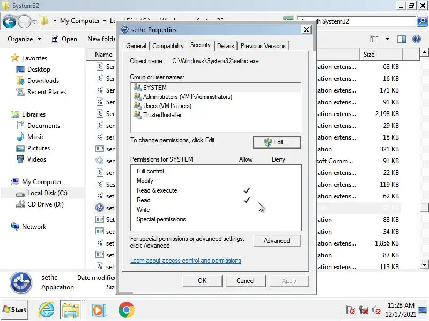Open the Organize menu
Image resolution: width=429 pixels, height=321 pixels.
click(24, 39)
